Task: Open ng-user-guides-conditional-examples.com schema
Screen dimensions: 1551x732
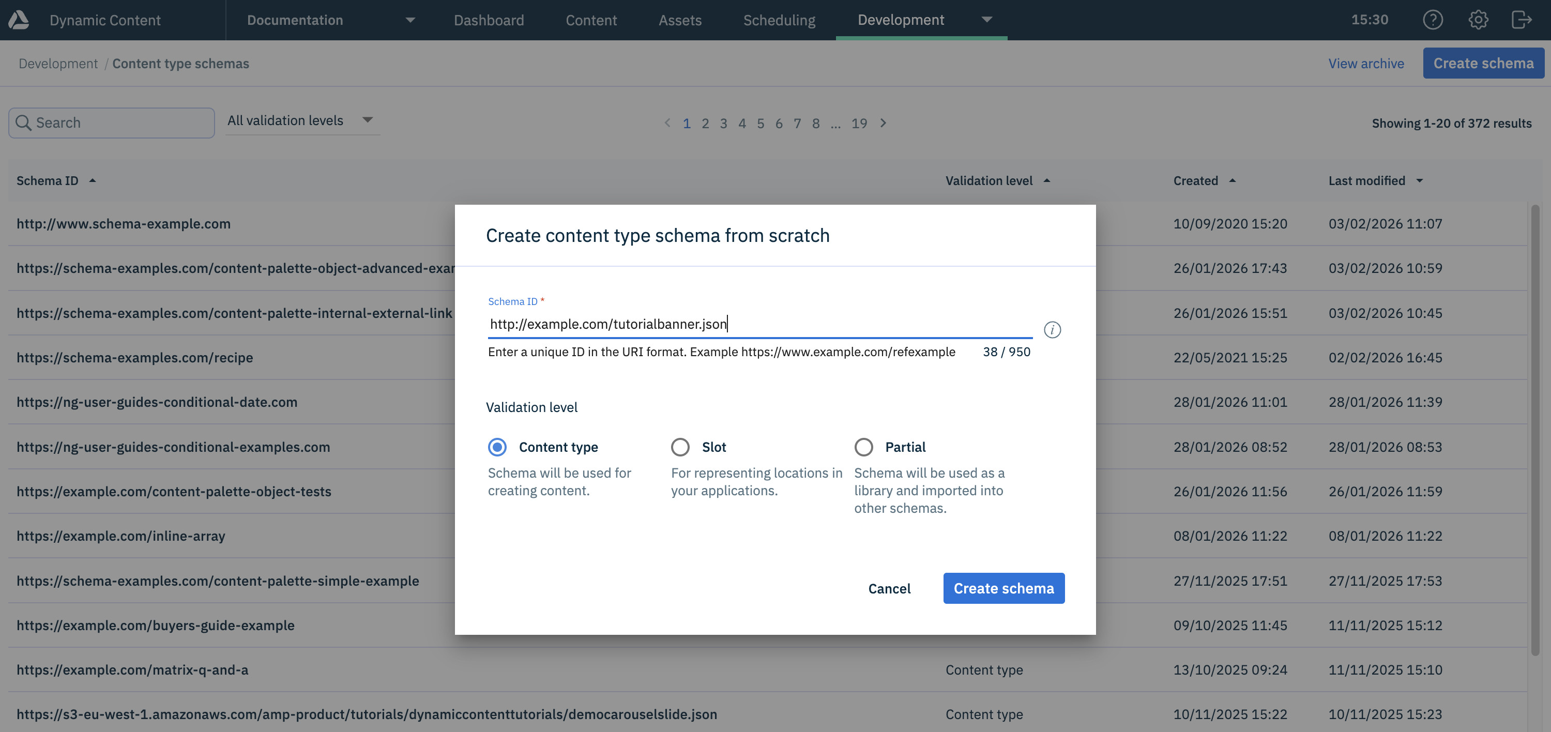Action: tap(173, 447)
